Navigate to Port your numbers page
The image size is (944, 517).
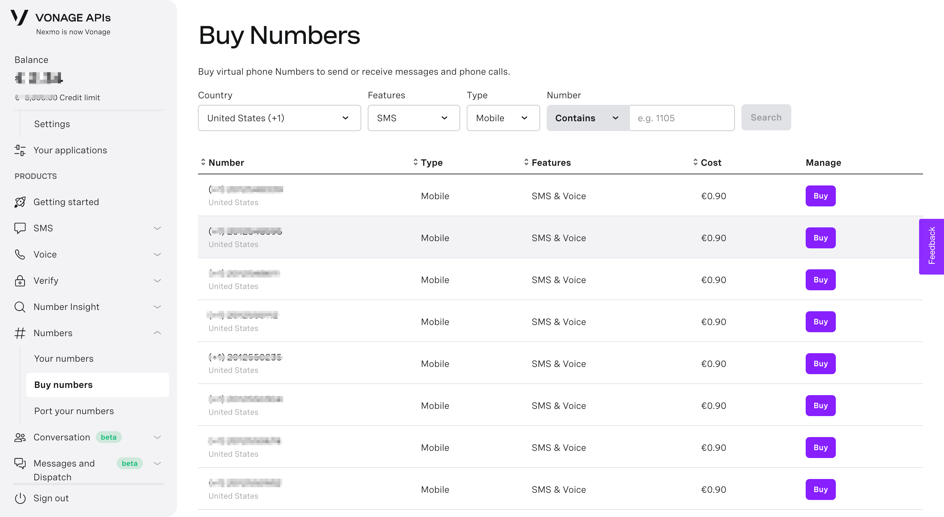pyautogui.click(x=74, y=411)
